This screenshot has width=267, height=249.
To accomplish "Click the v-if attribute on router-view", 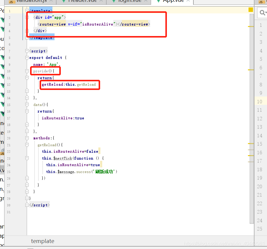I will [x=74, y=24].
